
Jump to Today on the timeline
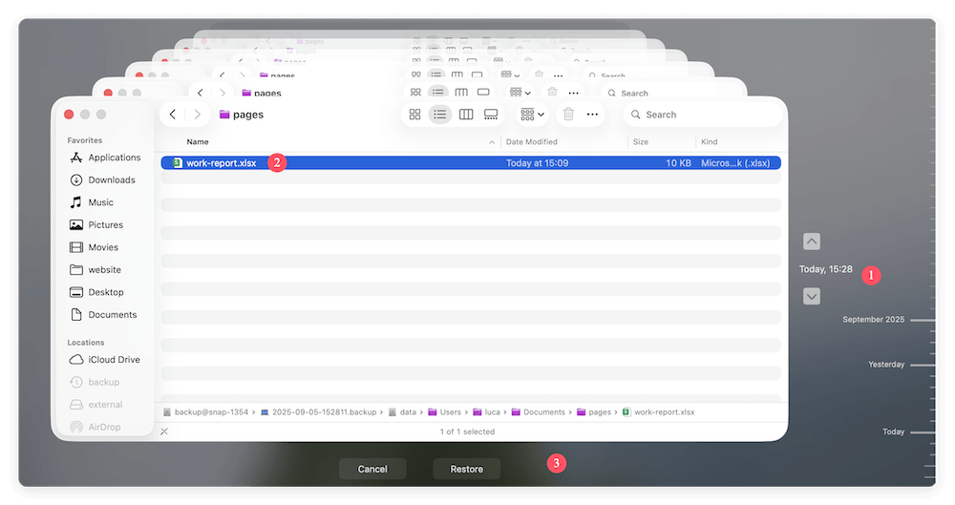pyautogui.click(x=894, y=431)
